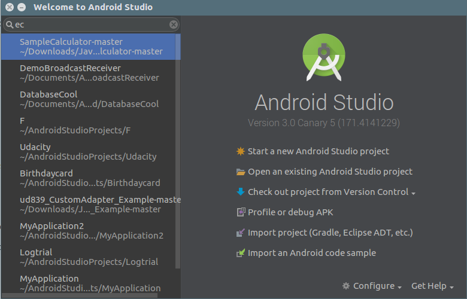The height and width of the screenshot is (299, 467).
Task: Open Birthdaycard recent project
Action: (x=89, y=178)
